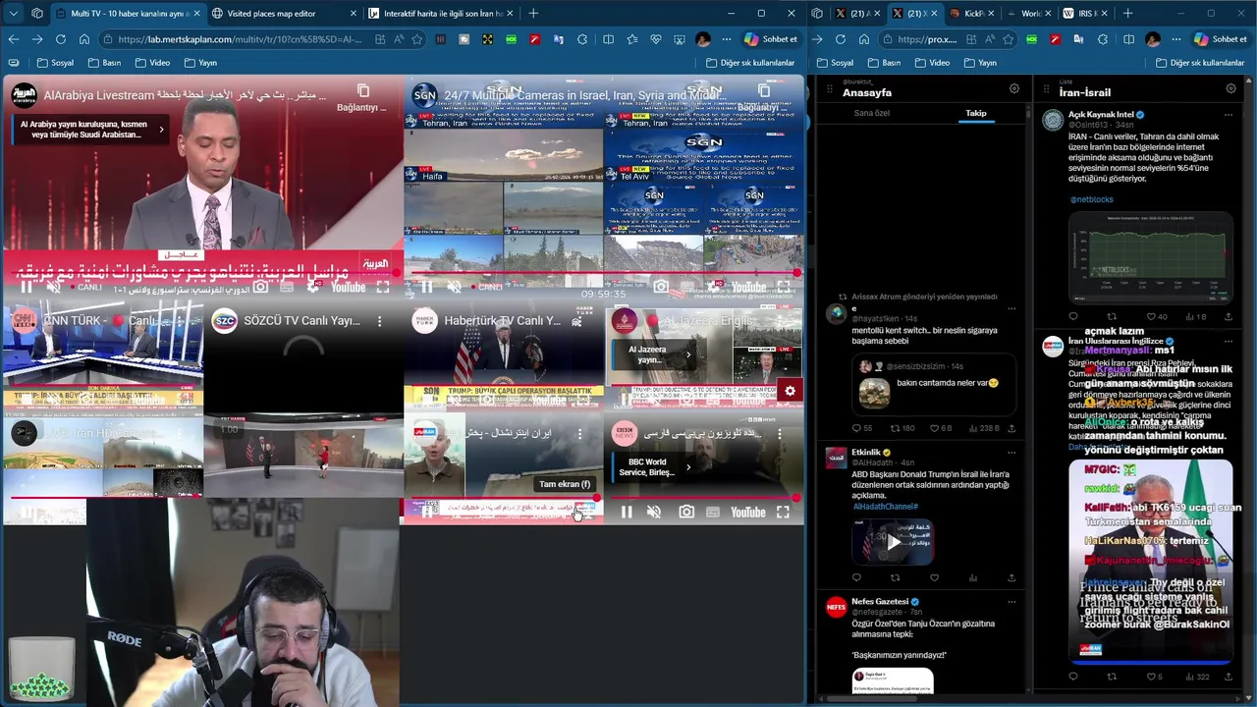
Task: Unmute the BBC Persian stream
Action: pos(654,512)
